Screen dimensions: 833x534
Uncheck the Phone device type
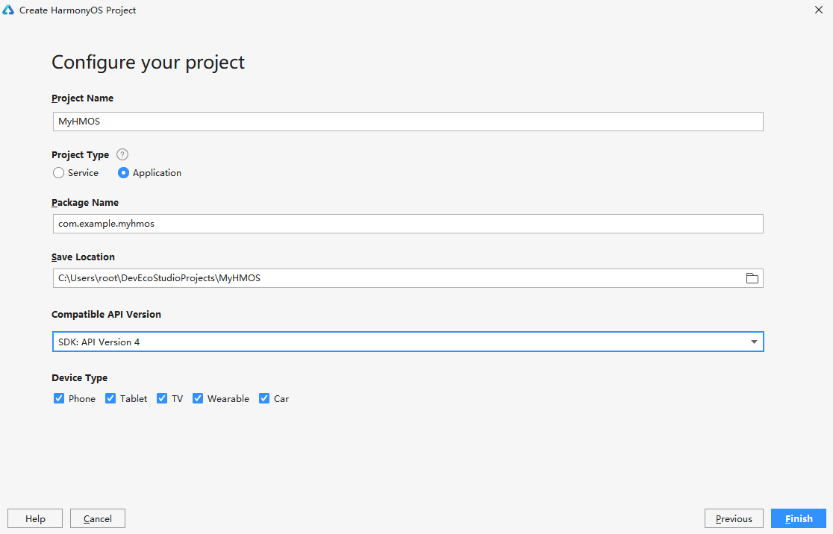(59, 398)
